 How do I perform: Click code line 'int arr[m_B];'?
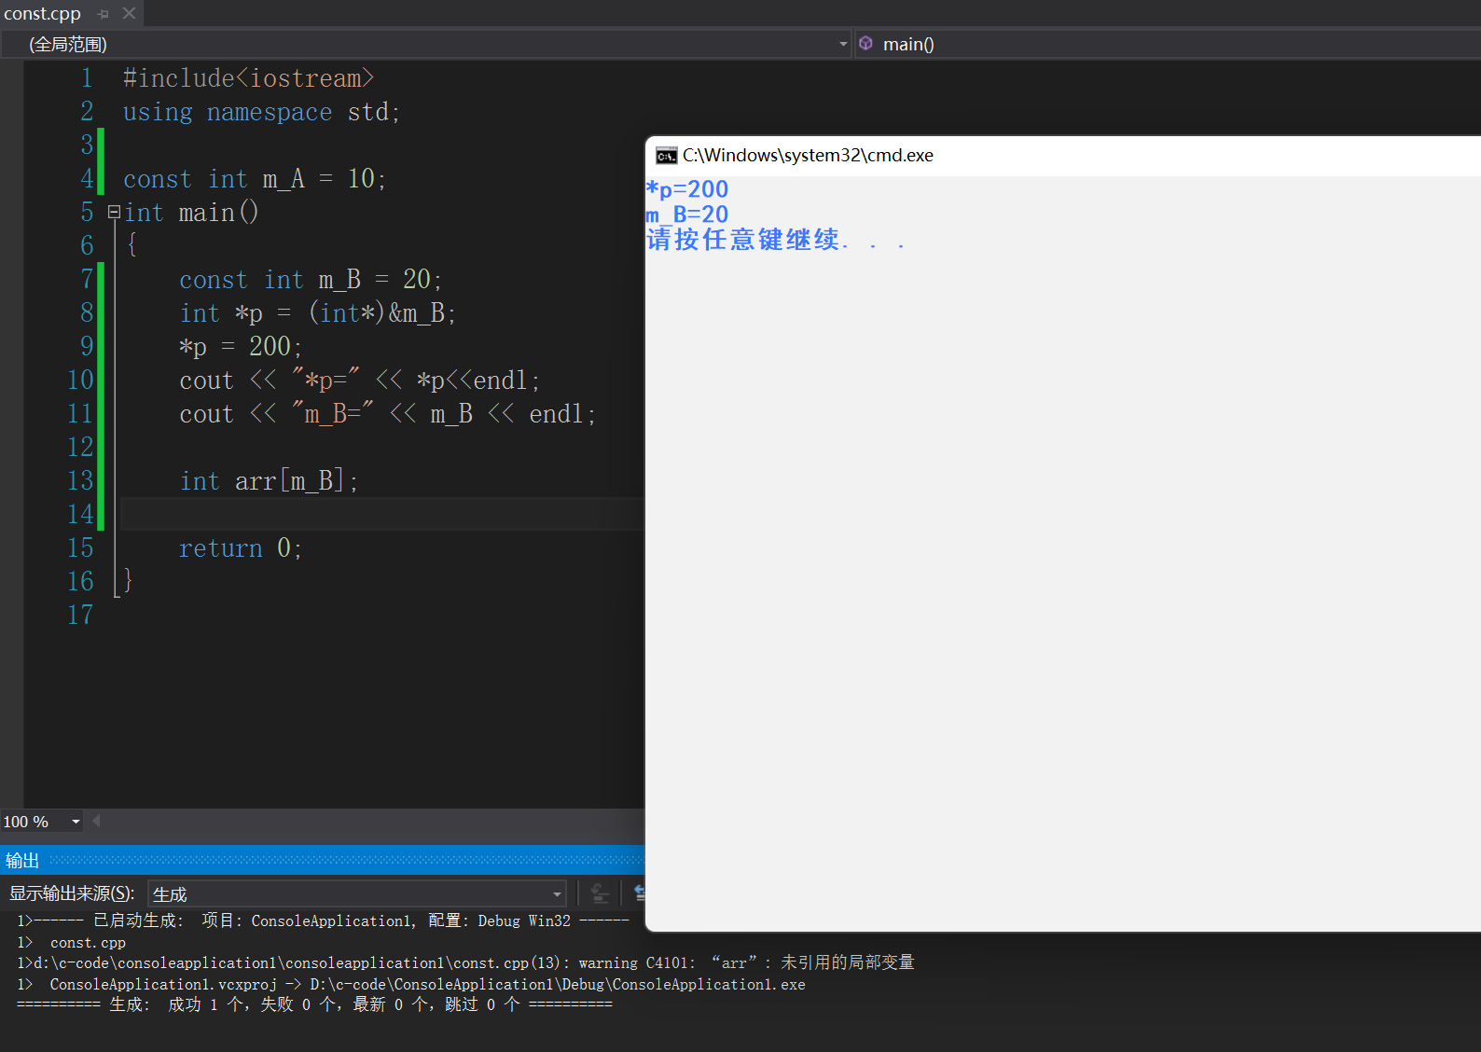pyautogui.click(x=269, y=481)
